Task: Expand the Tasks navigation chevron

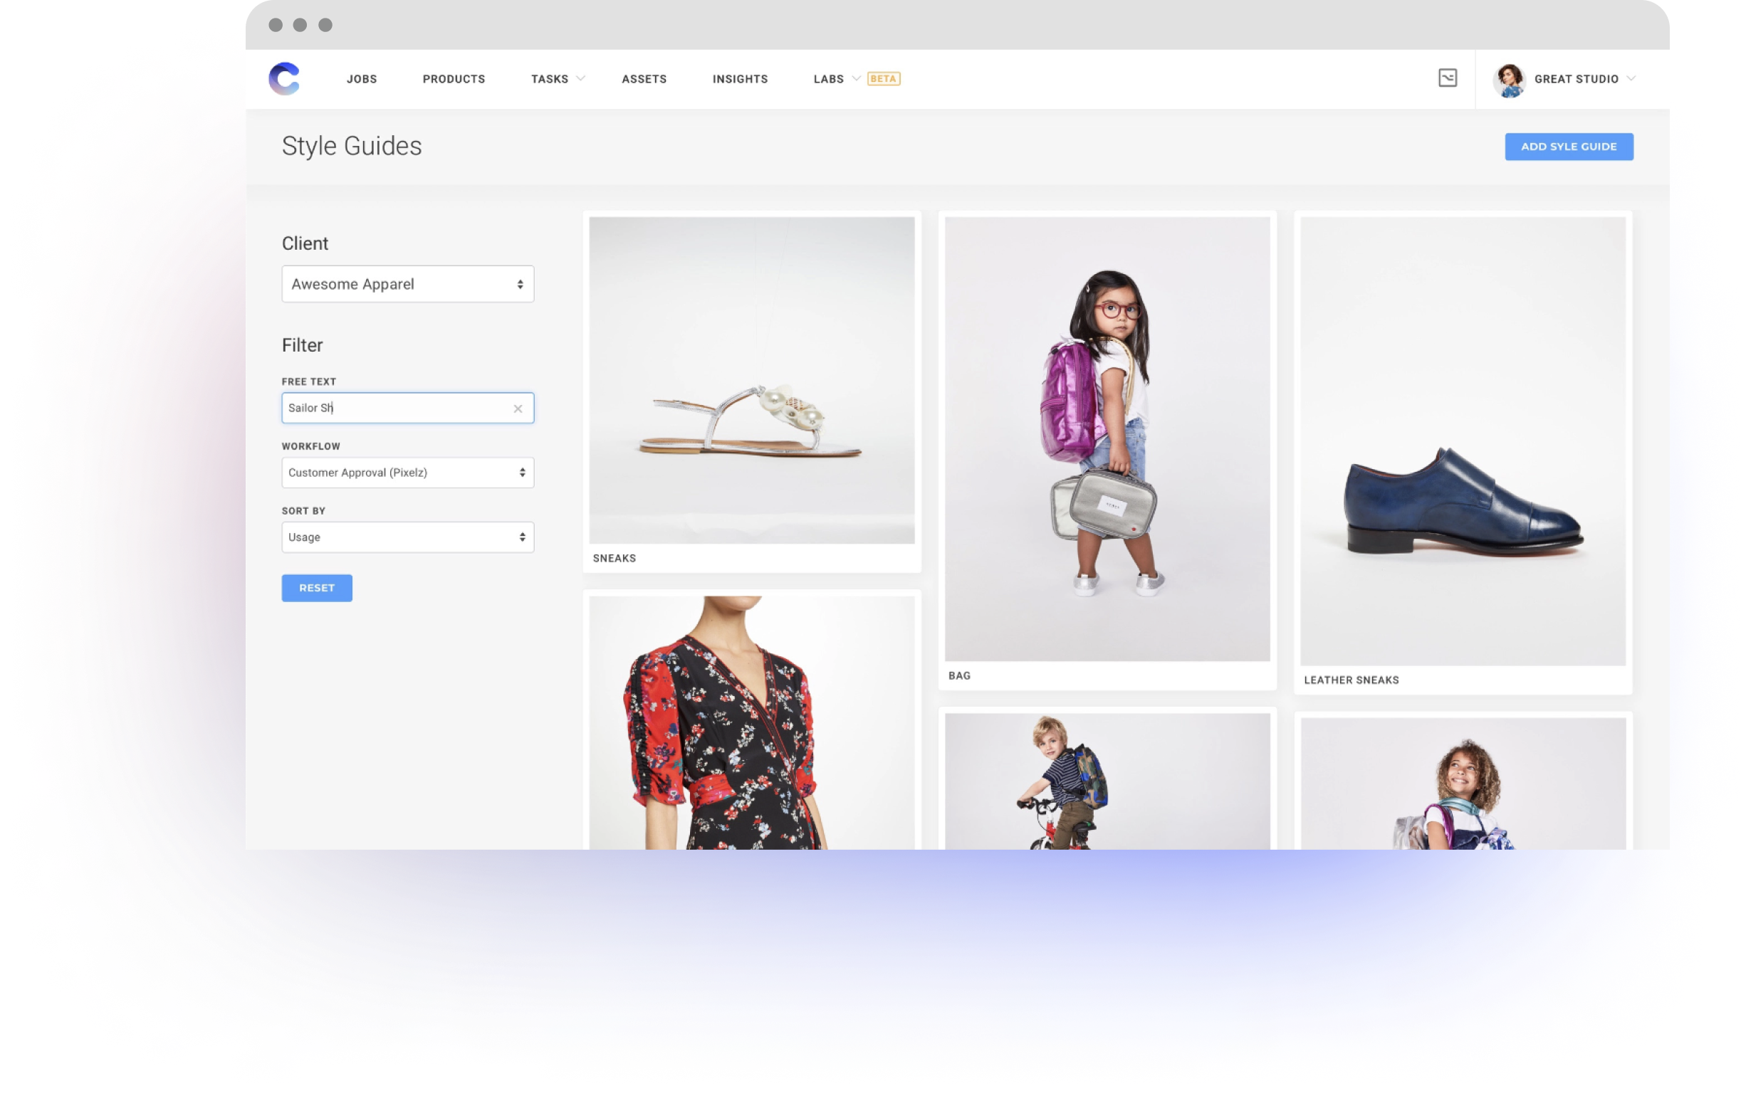Action: pyautogui.click(x=580, y=78)
